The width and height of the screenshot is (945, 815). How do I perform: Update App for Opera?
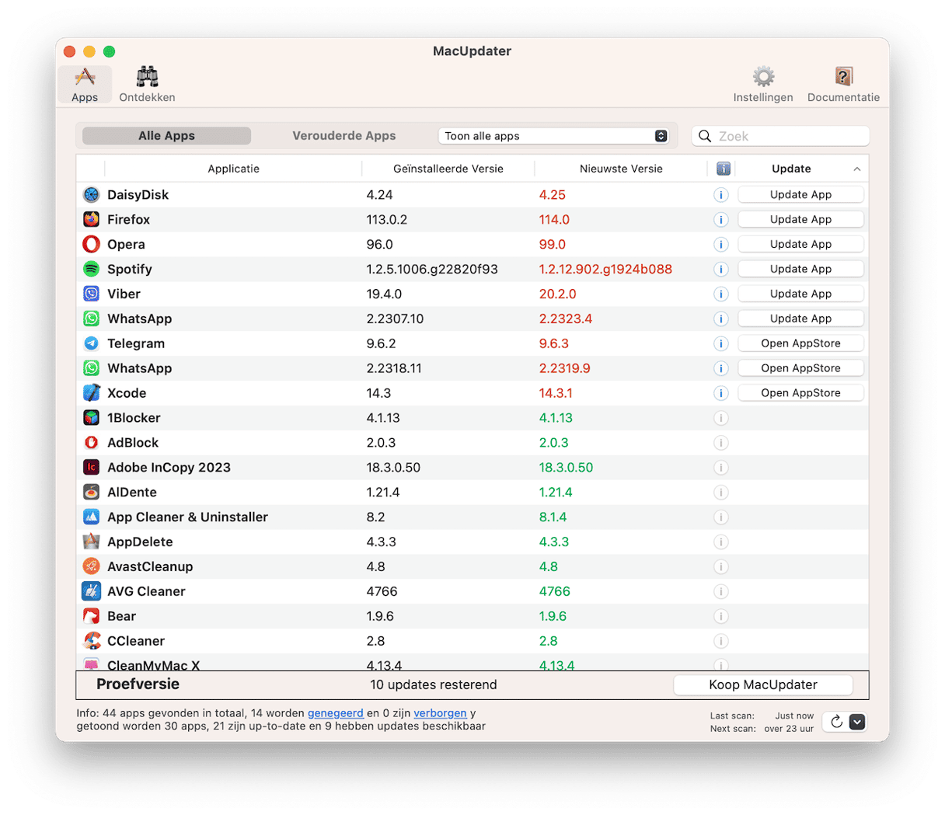[x=800, y=245]
